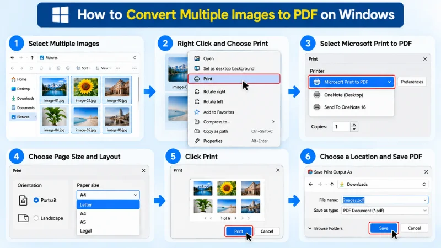Choose Letter in the paper size list
This screenshot has height=248, width=441.
108,204
